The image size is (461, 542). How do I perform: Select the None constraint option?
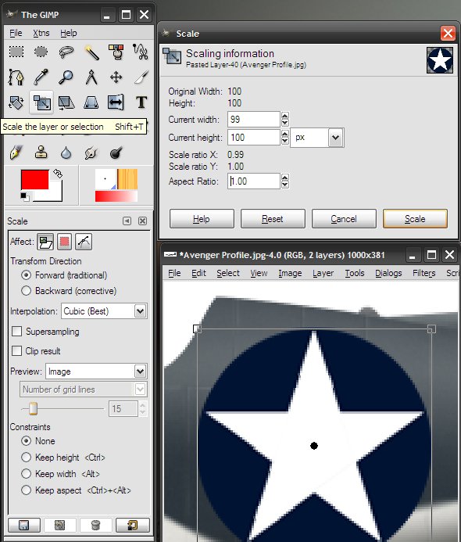click(x=27, y=441)
